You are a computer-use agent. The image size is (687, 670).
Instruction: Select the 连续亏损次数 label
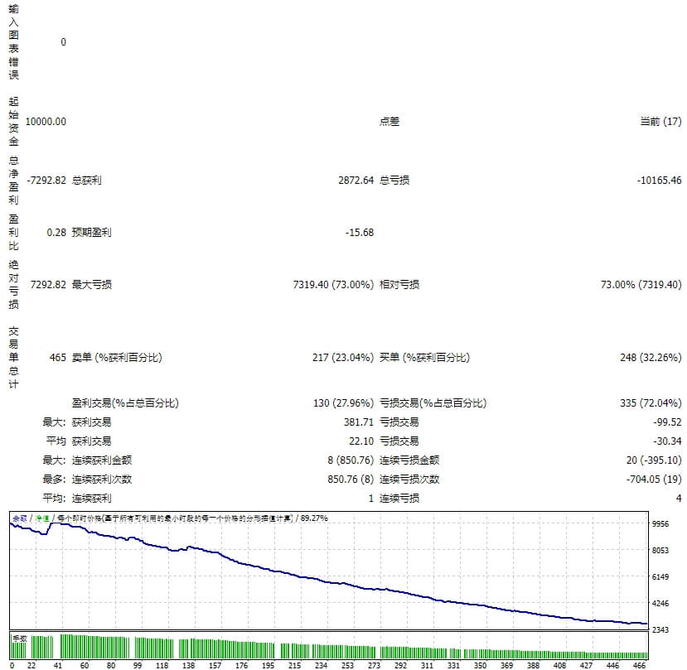click(409, 479)
